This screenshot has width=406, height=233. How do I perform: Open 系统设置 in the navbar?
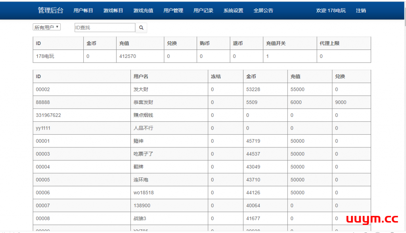click(233, 11)
